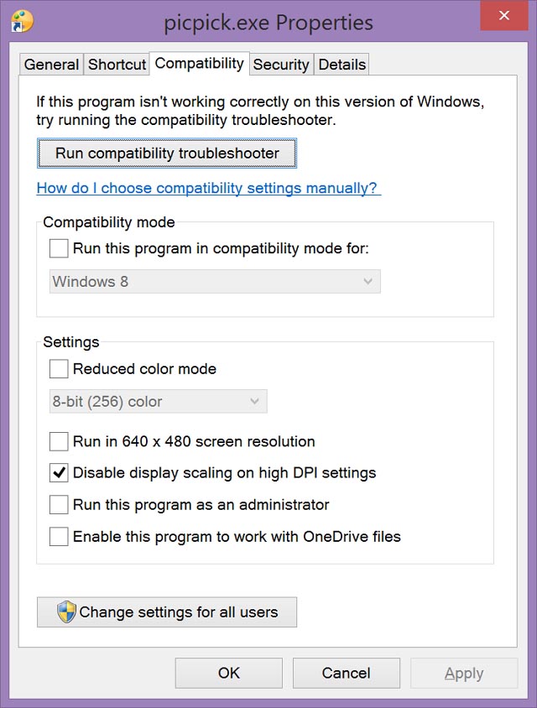Switch to the Details tab
Image resolution: width=537 pixels, height=708 pixels.
[341, 64]
